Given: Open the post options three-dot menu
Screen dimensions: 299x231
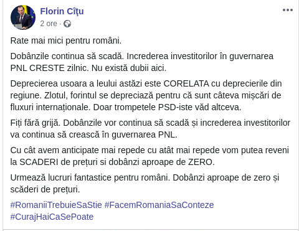Looking at the screenshot, I should (288, 10).
